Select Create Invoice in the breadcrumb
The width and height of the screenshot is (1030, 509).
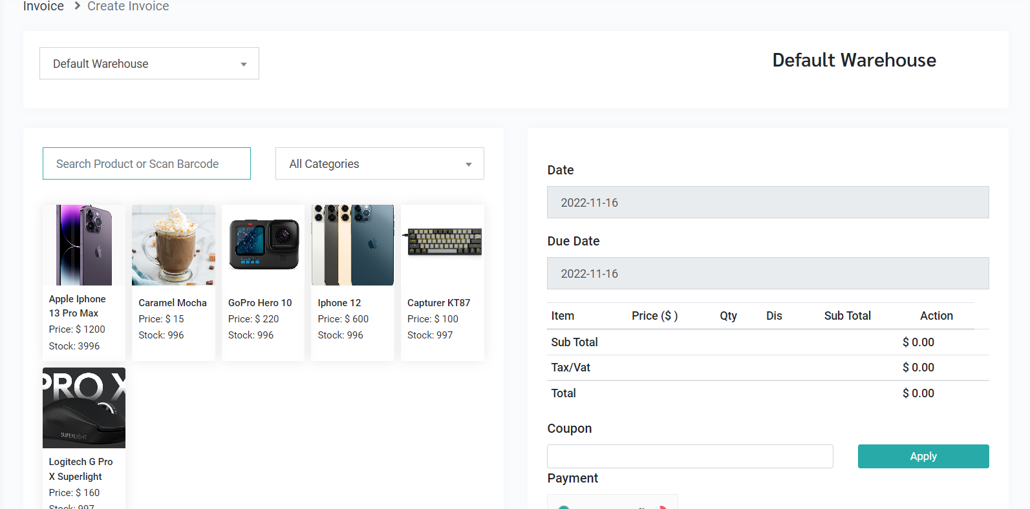128,6
